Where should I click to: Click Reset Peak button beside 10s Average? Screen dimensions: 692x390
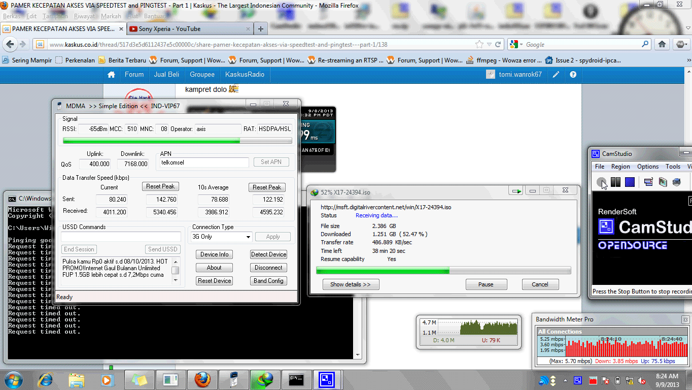click(x=267, y=187)
